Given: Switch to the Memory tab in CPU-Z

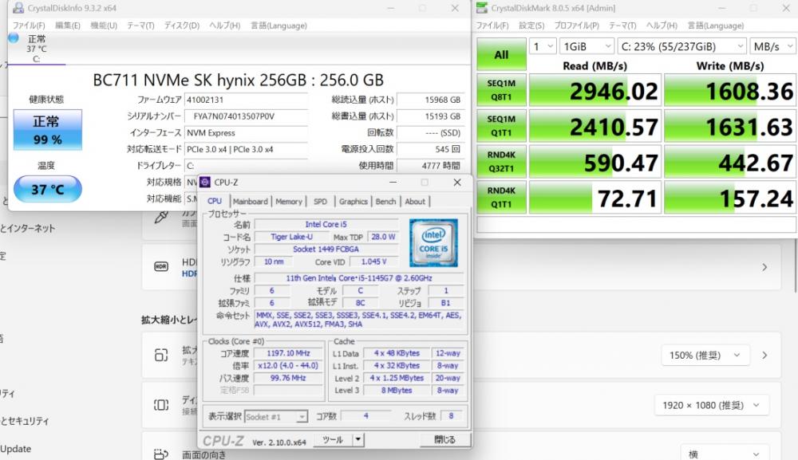Looking at the screenshot, I should click(289, 201).
